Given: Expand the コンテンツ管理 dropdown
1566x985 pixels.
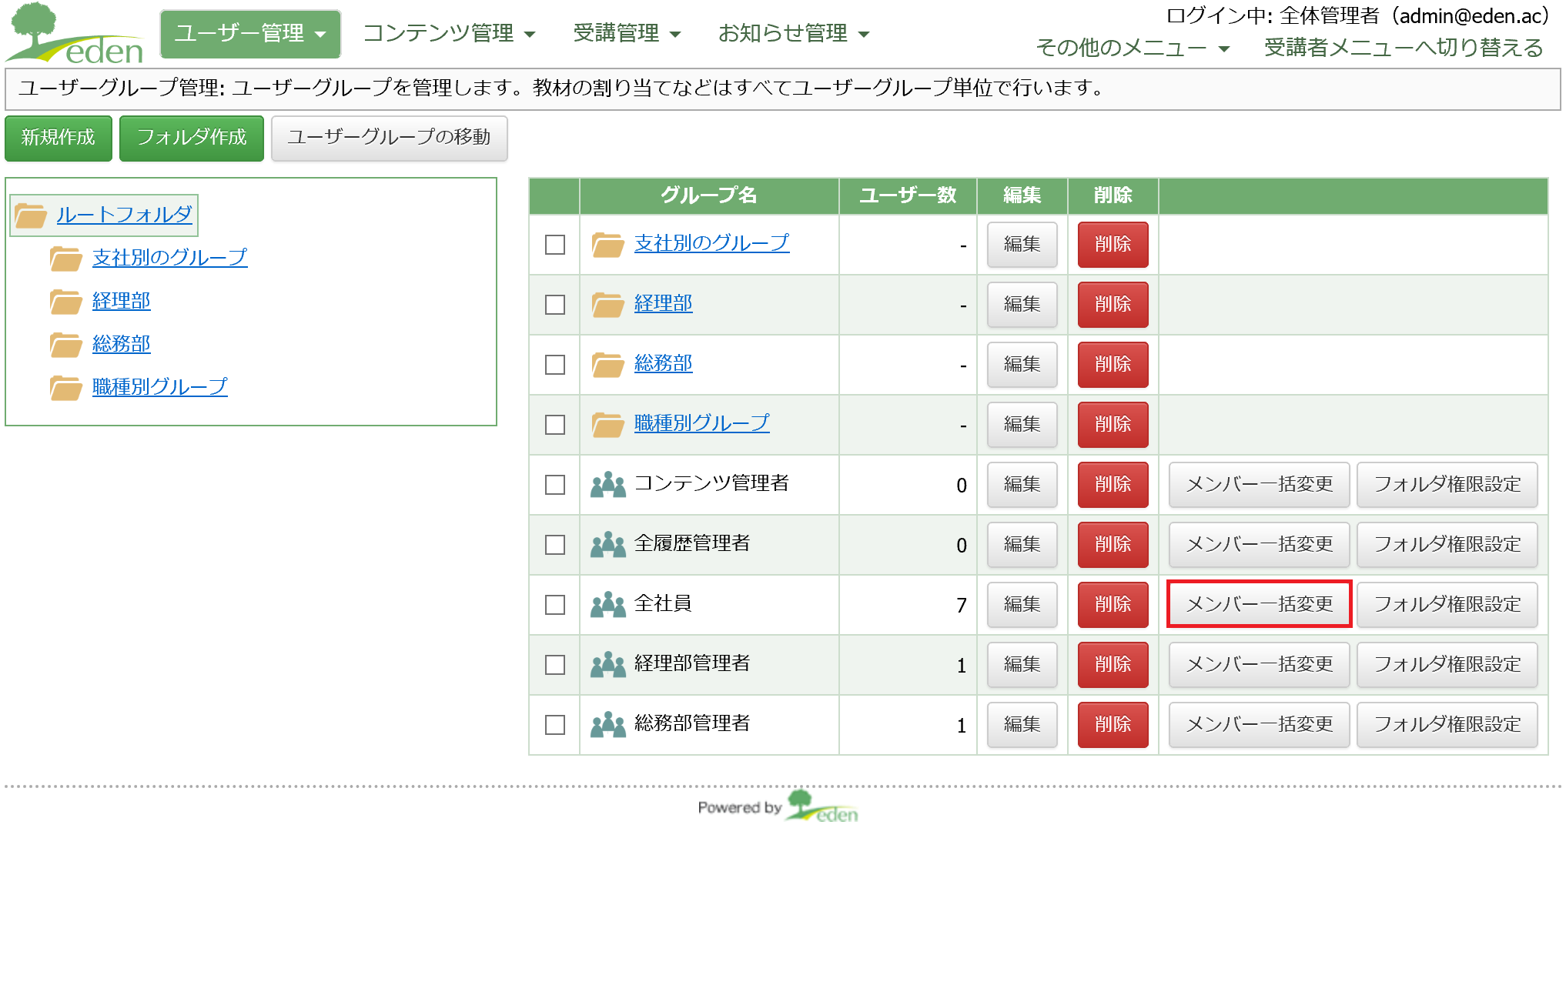Looking at the screenshot, I should pos(449,34).
